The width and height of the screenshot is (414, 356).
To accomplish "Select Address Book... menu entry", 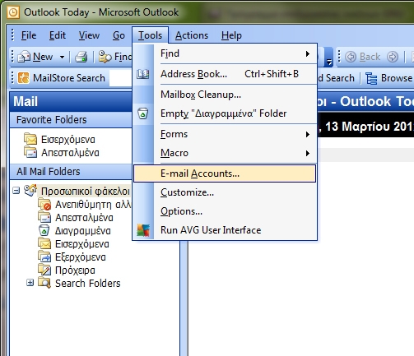I will [x=225, y=74].
